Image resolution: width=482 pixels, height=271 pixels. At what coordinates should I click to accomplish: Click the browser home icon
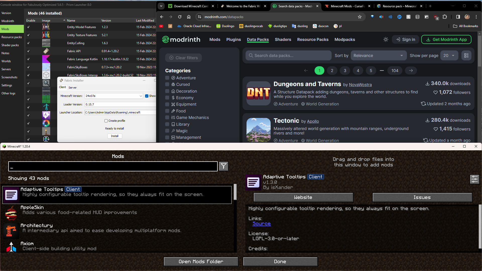pyautogui.click(x=189, y=17)
